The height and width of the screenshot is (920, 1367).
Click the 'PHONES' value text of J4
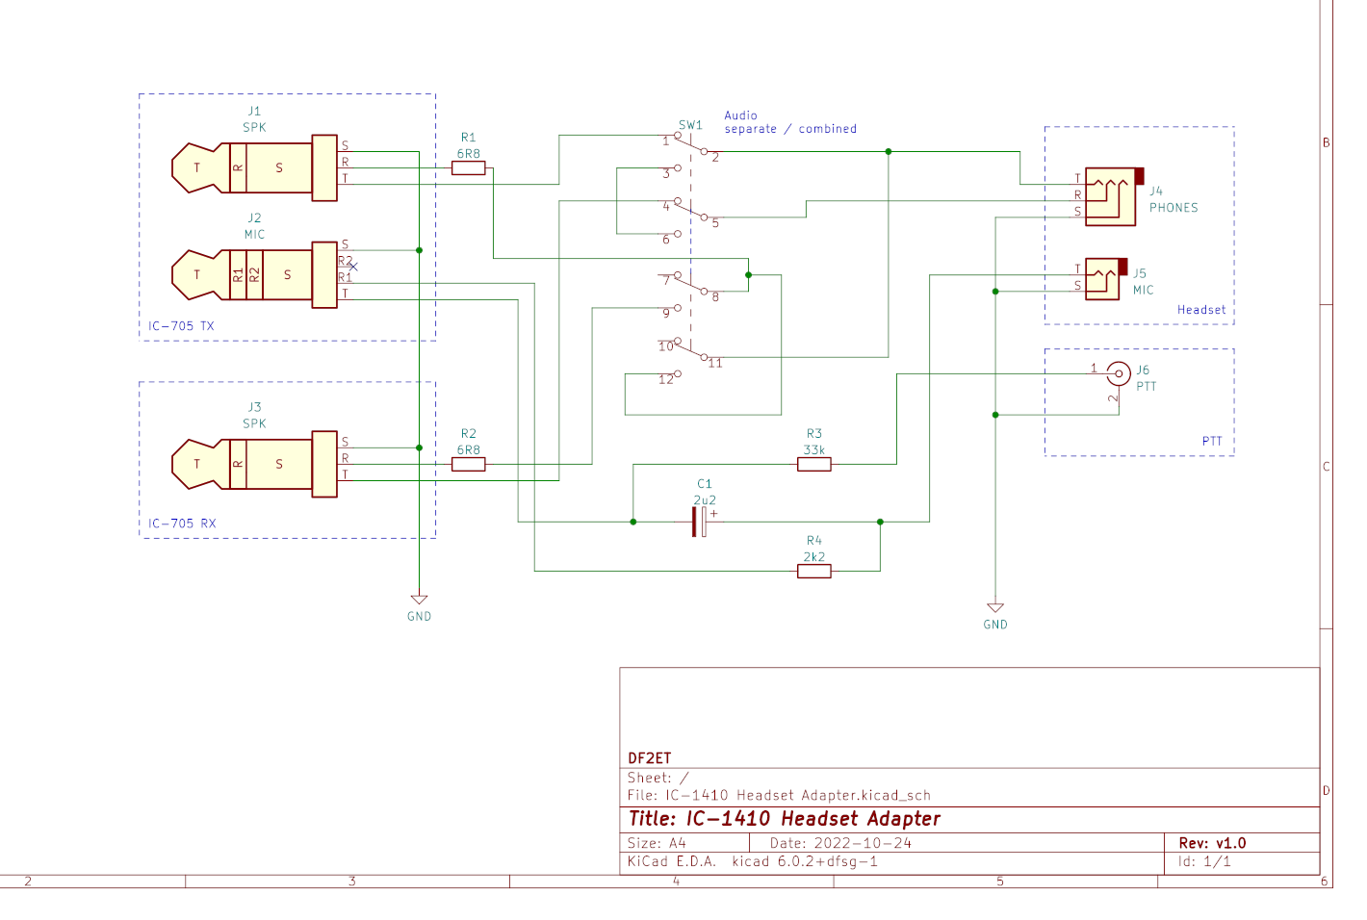[x=1174, y=208]
